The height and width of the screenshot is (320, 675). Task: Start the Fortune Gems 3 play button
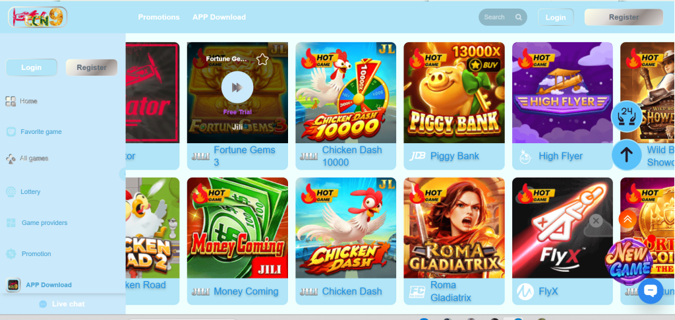pyautogui.click(x=237, y=88)
